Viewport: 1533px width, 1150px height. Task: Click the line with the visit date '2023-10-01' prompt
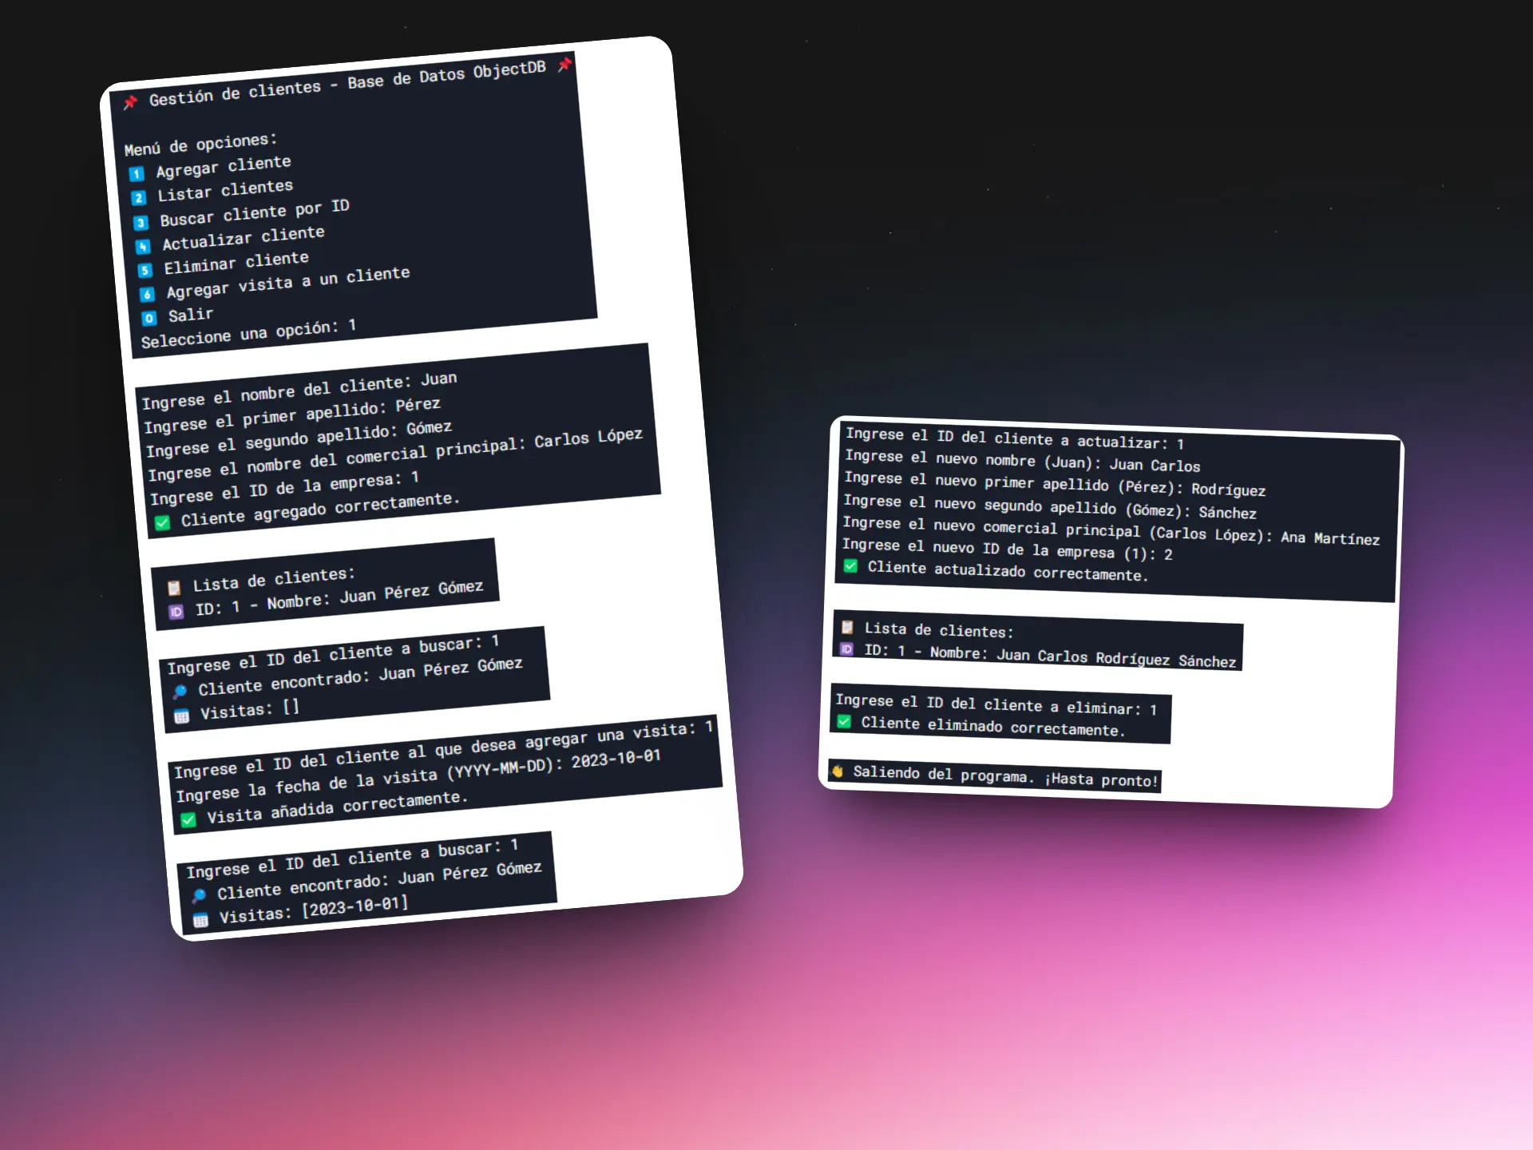click(418, 775)
